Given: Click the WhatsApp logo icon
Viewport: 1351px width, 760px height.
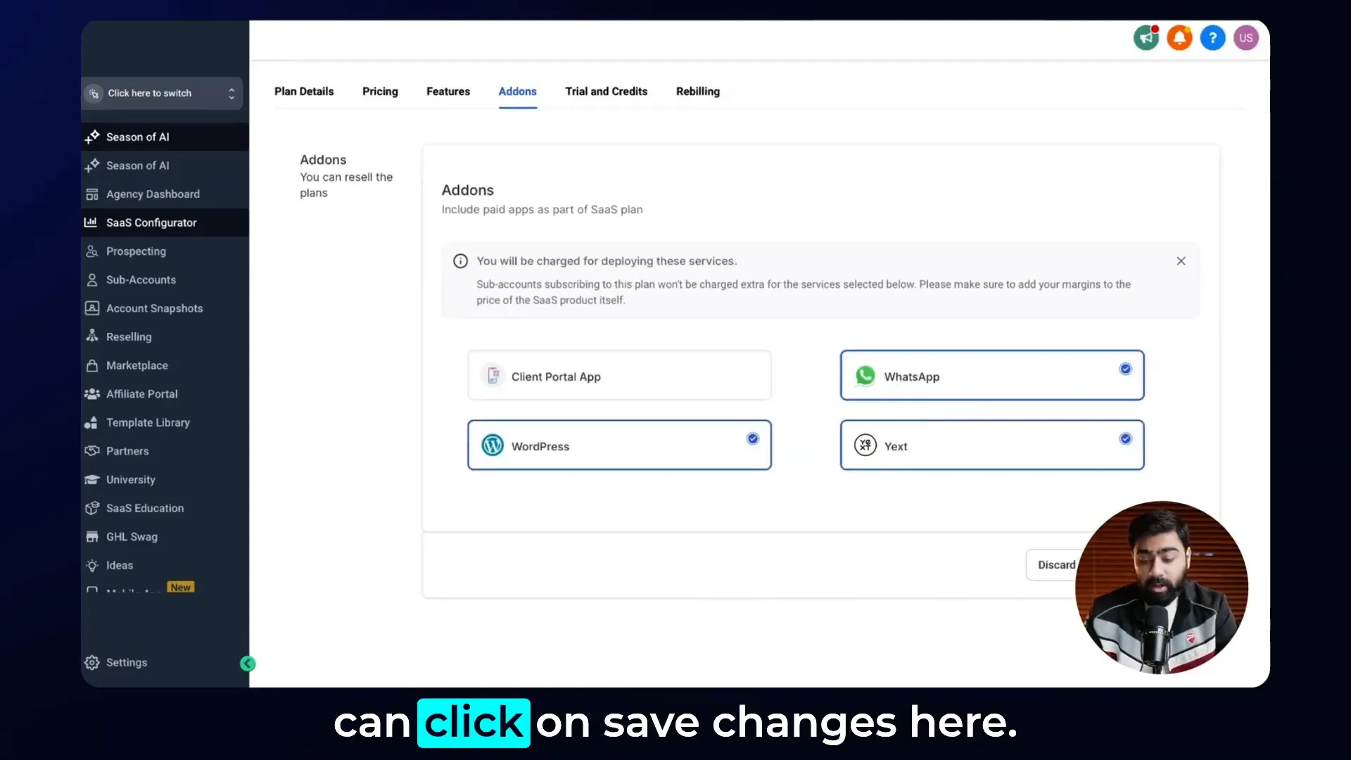Looking at the screenshot, I should pos(865,376).
